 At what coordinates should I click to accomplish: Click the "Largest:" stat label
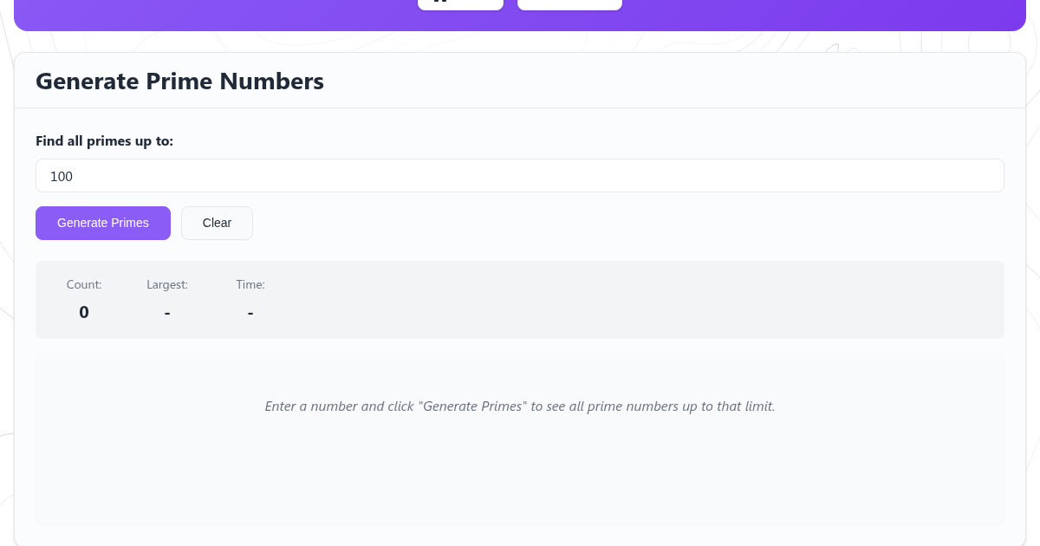(167, 284)
